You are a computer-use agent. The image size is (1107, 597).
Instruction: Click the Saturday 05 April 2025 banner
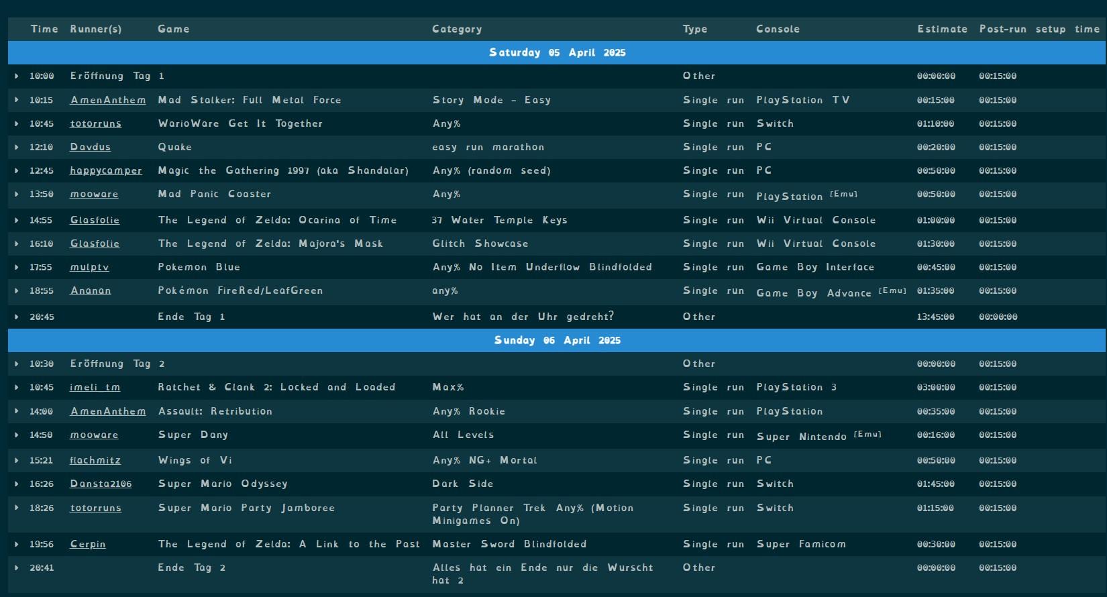[557, 52]
